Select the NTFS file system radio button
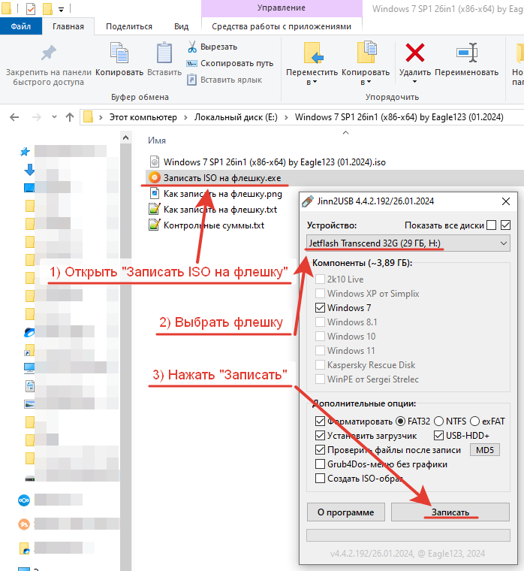 439,421
